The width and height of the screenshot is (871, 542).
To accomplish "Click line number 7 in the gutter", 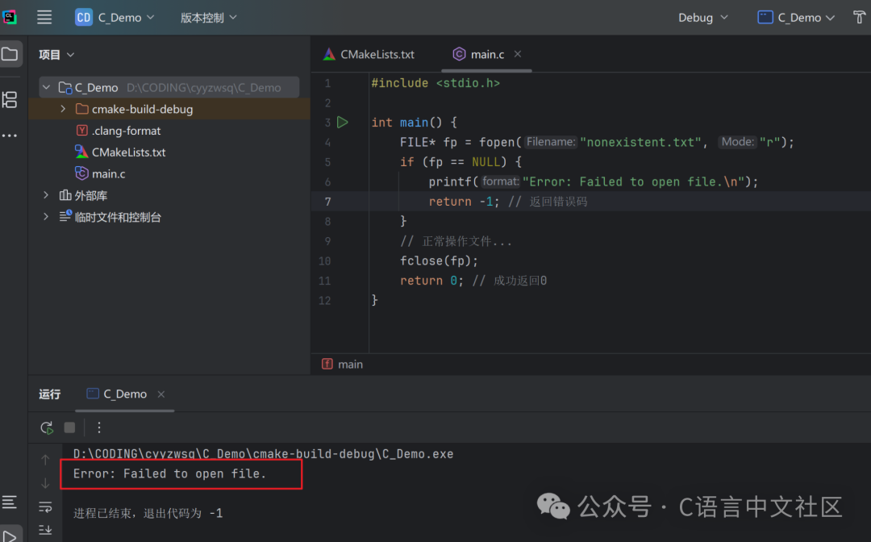I will [327, 202].
